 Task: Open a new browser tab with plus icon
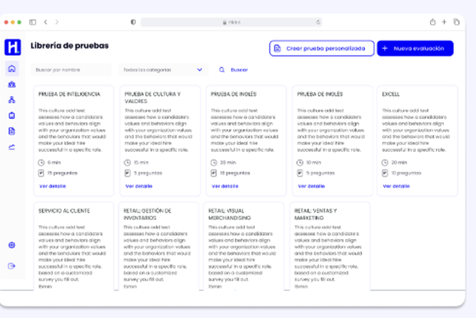tap(444, 22)
